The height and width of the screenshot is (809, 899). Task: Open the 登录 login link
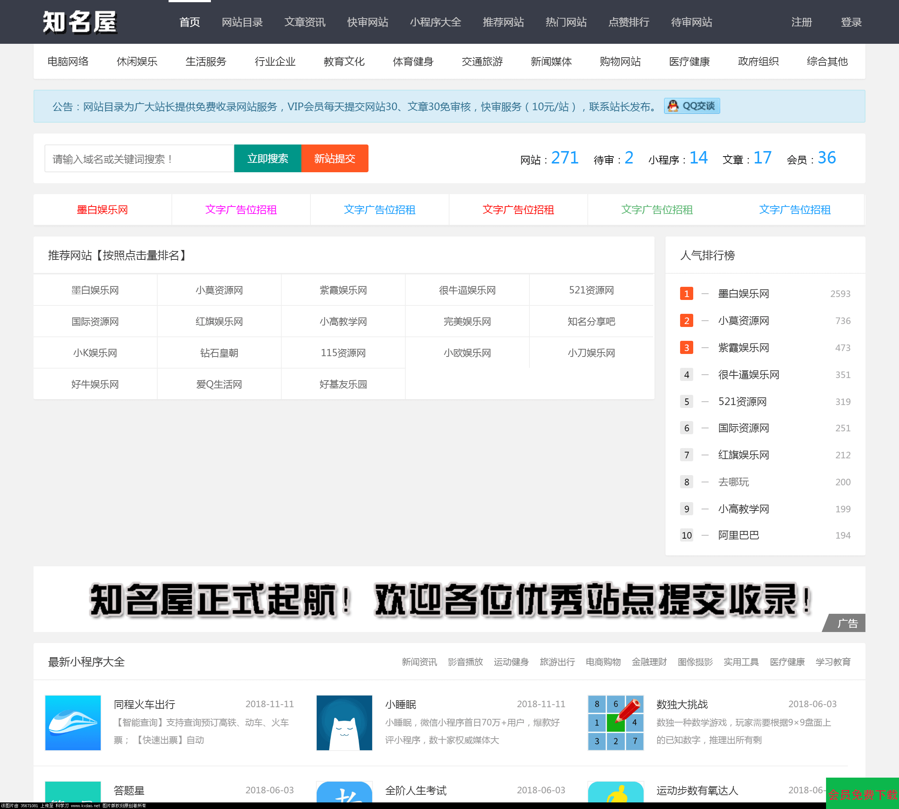coord(850,22)
